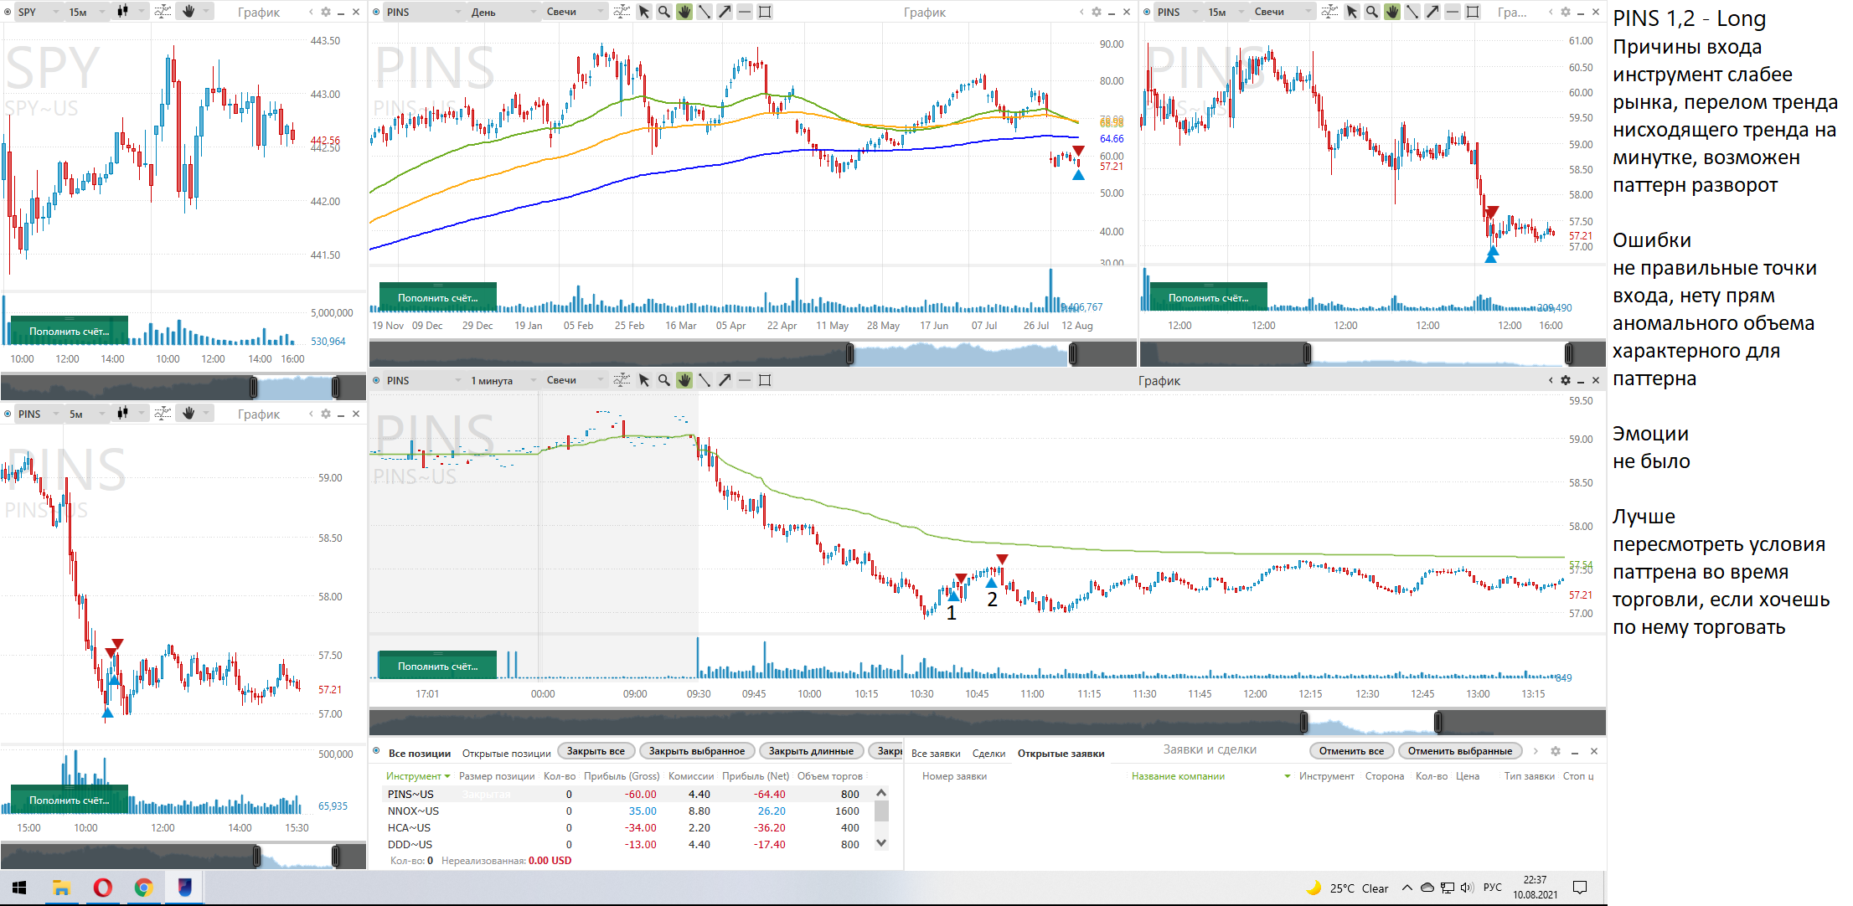This screenshot has height=906, width=1853.
Task: Activate zoom magnifier in PINS 1-minute chart
Action: click(x=664, y=380)
